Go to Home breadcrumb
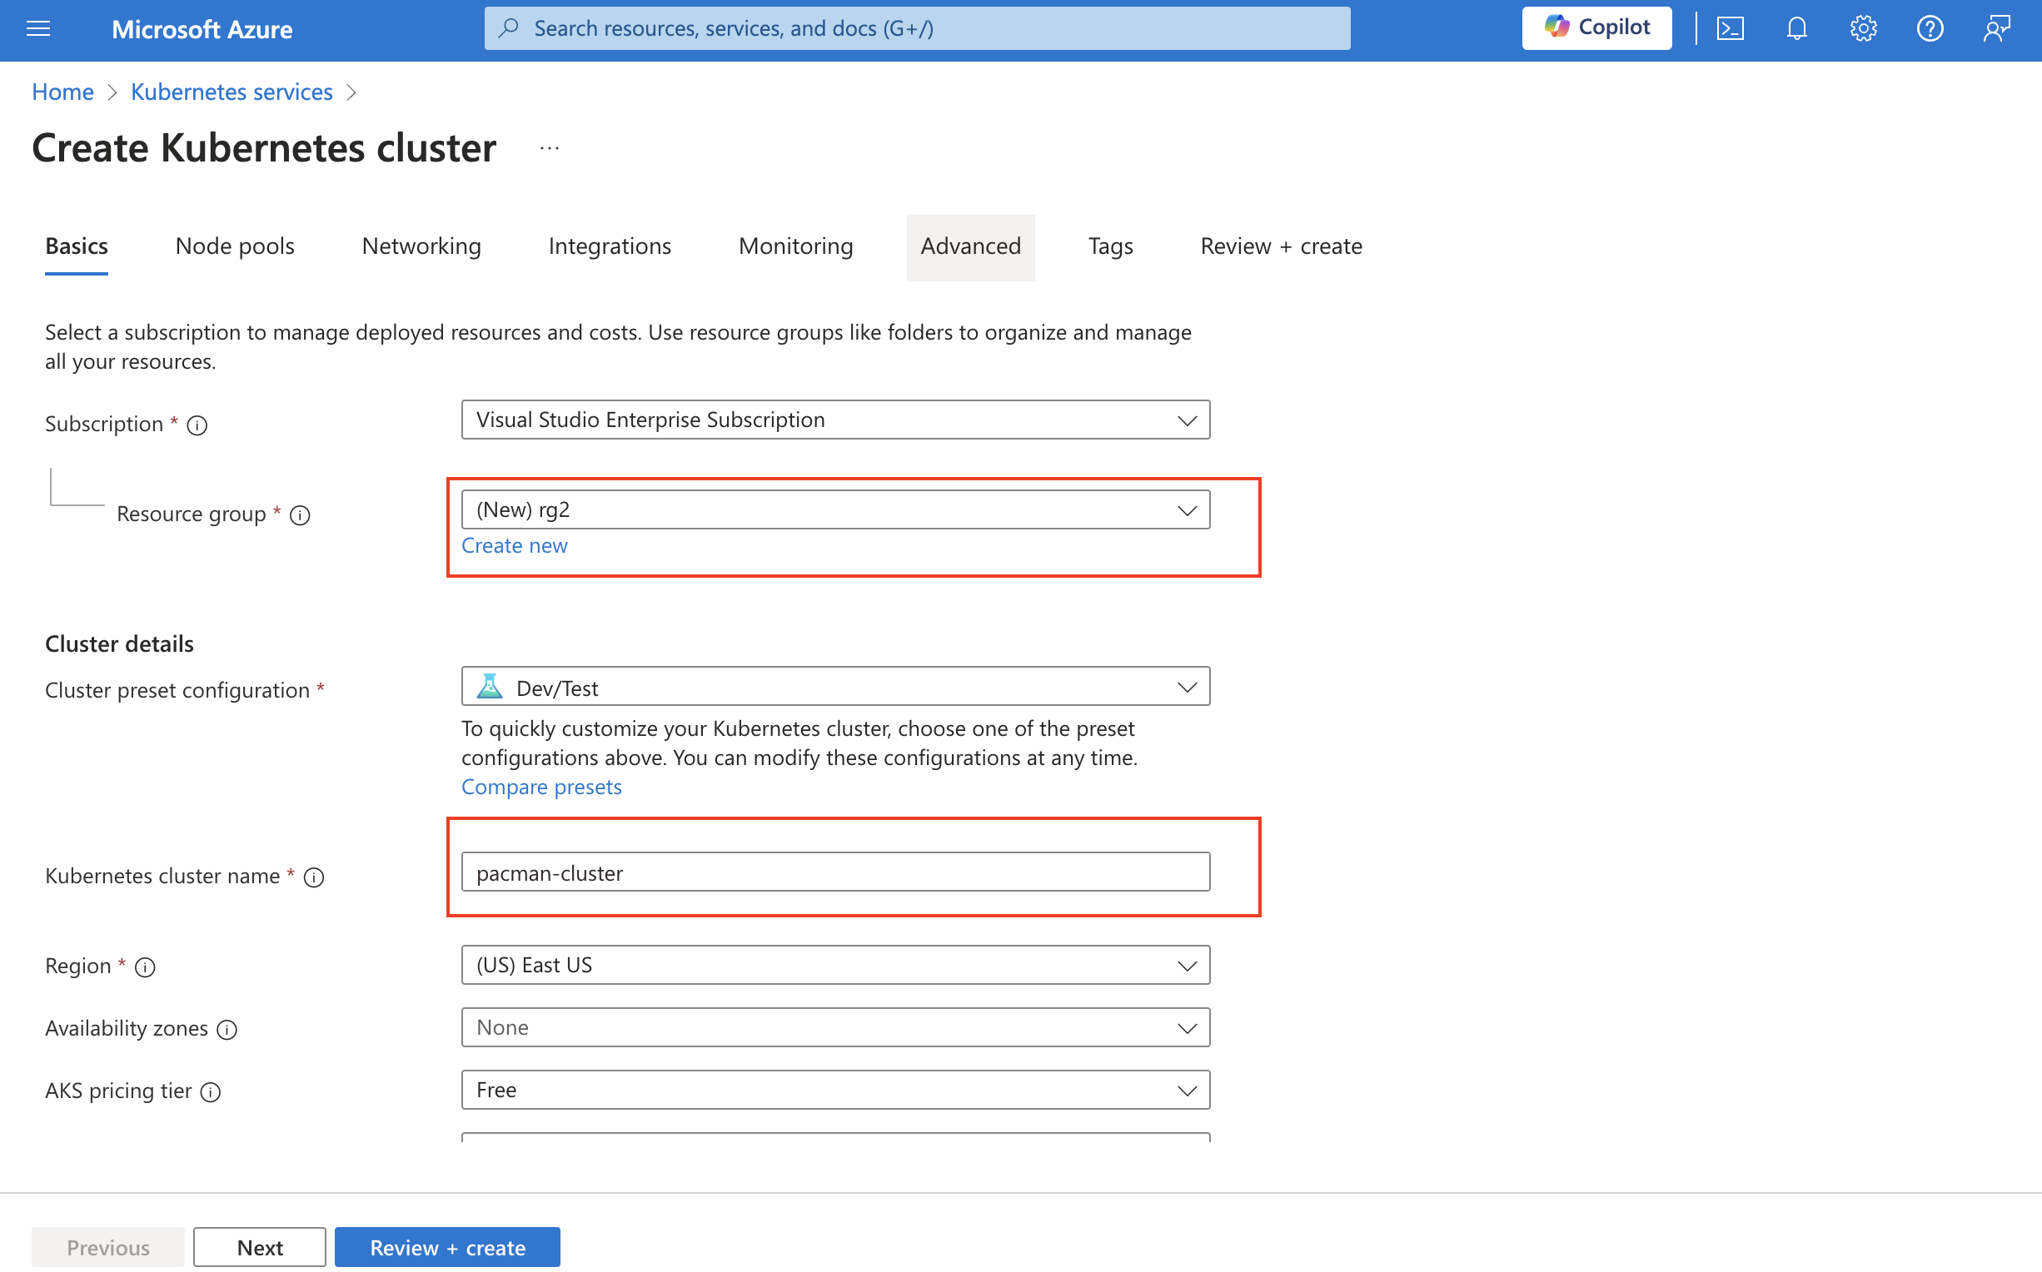The image size is (2042, 1272). coord(62,91)
